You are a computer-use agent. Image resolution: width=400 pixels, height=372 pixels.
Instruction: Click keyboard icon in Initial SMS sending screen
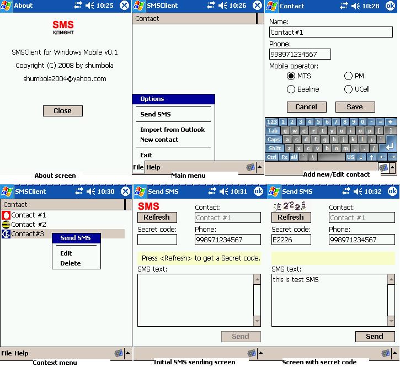point(252,353)
